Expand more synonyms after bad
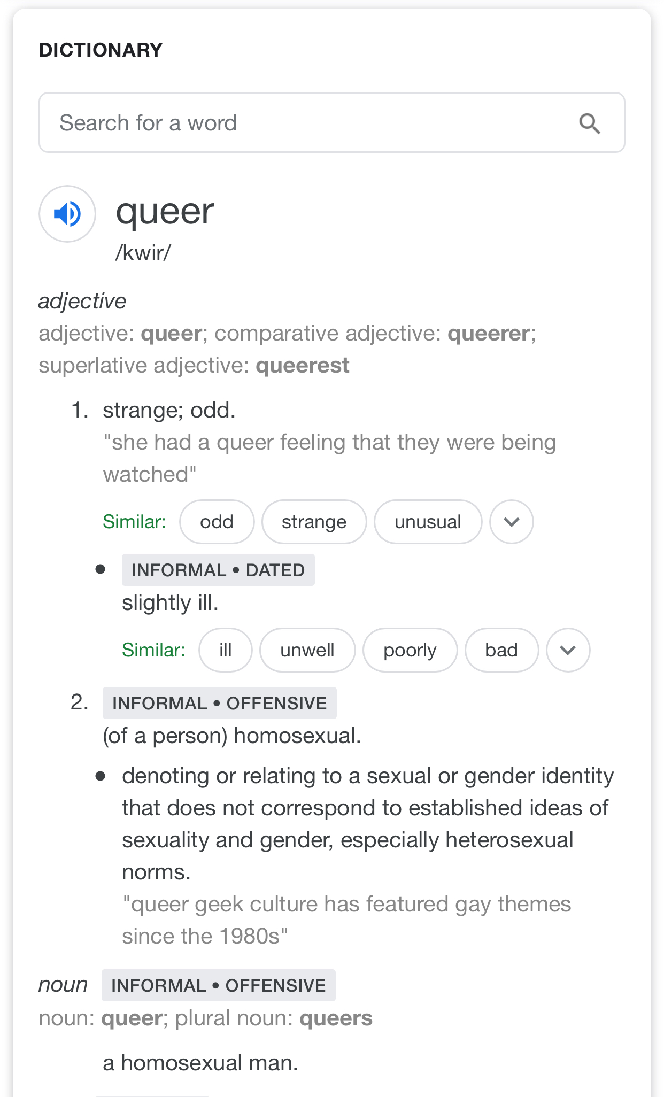The height and width of the screenshot is (1097, 664). (568, 650)
